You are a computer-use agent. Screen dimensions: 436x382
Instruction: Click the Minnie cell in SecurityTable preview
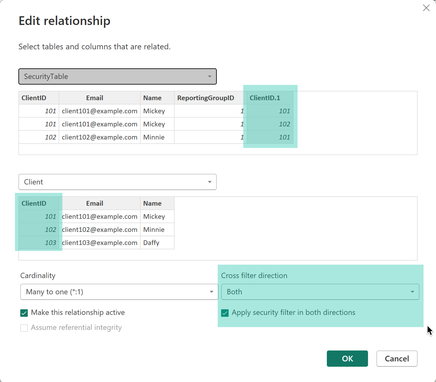(157, 137)
